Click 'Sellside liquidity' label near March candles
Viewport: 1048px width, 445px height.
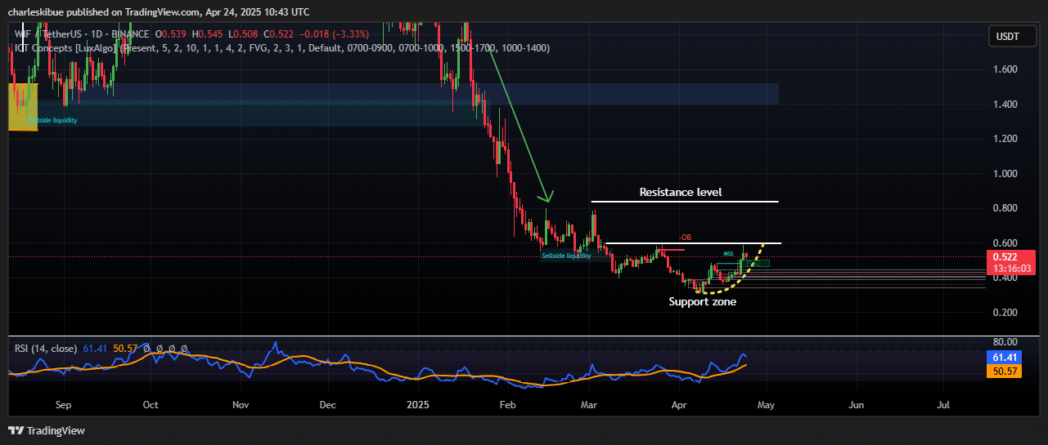[x=566, y=256]
